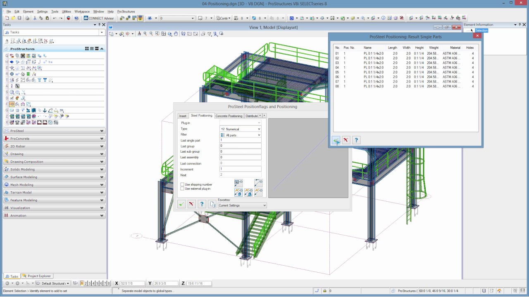Enable Use external plug-in checkbox
Image resolution: width=529 pixels, height=297 pixels.
click(182, 189)
